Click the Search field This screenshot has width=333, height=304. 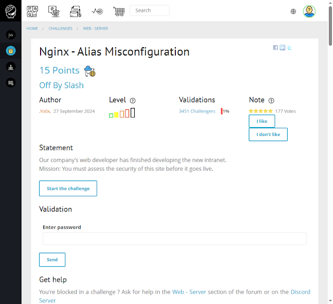pos(149,10)
